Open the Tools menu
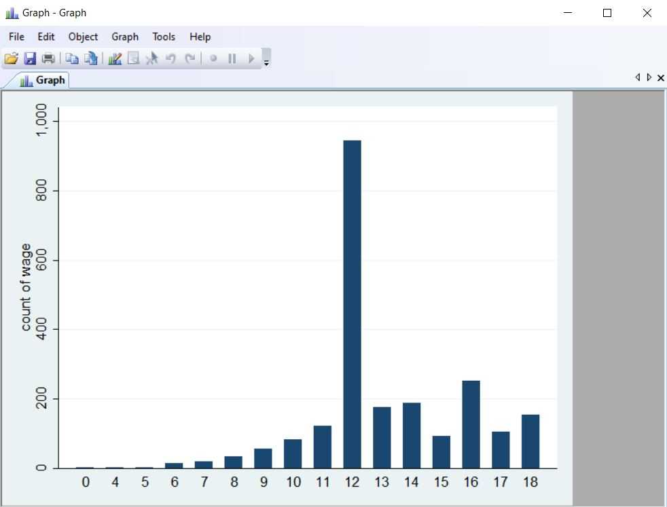The image size is (667, 507). [x=164, y=37]
